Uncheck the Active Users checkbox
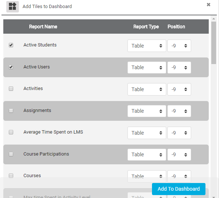 pyautogui.click(x=11, y=67)
